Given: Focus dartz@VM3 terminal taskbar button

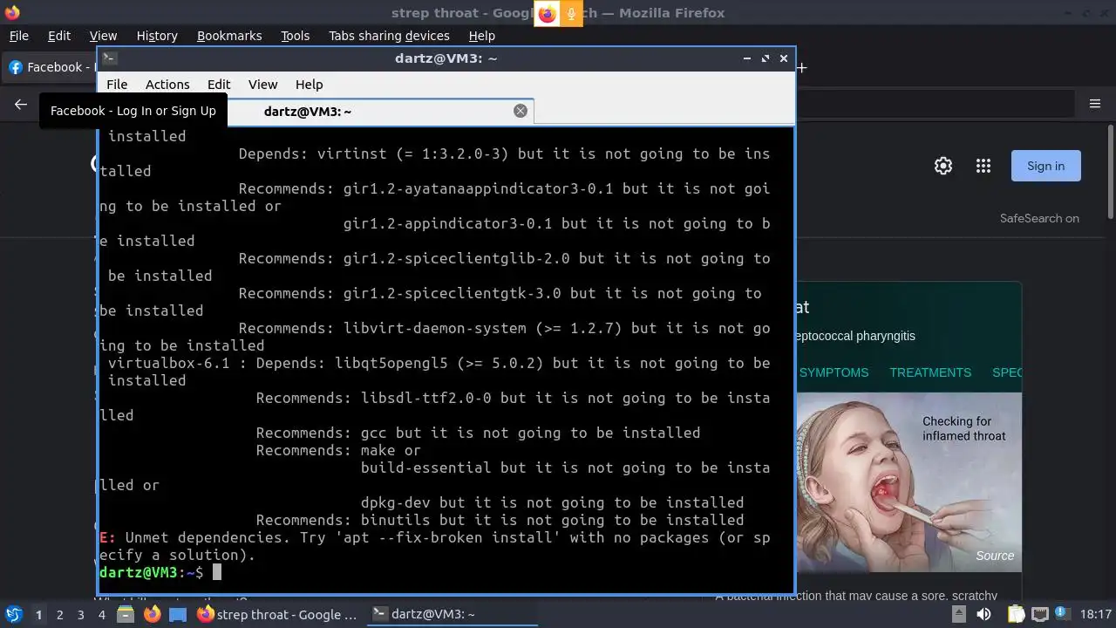Looking at the screenshot, I should 452,614.
